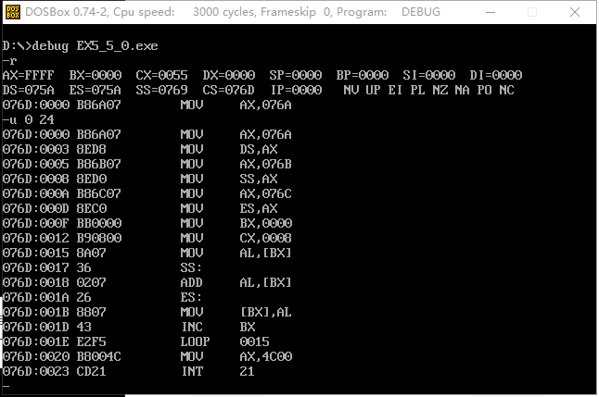Click the register value BX=0000
The width and height of the screenshot is (599, 397).
(96, 75)
